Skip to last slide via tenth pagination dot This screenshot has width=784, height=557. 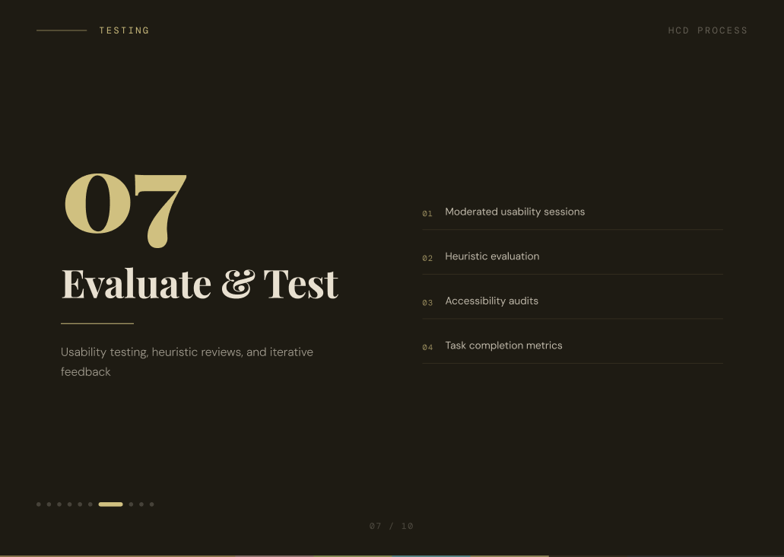152,504
